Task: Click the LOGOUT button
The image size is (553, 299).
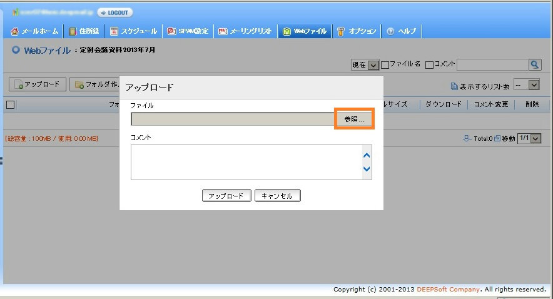Action: 115,13
